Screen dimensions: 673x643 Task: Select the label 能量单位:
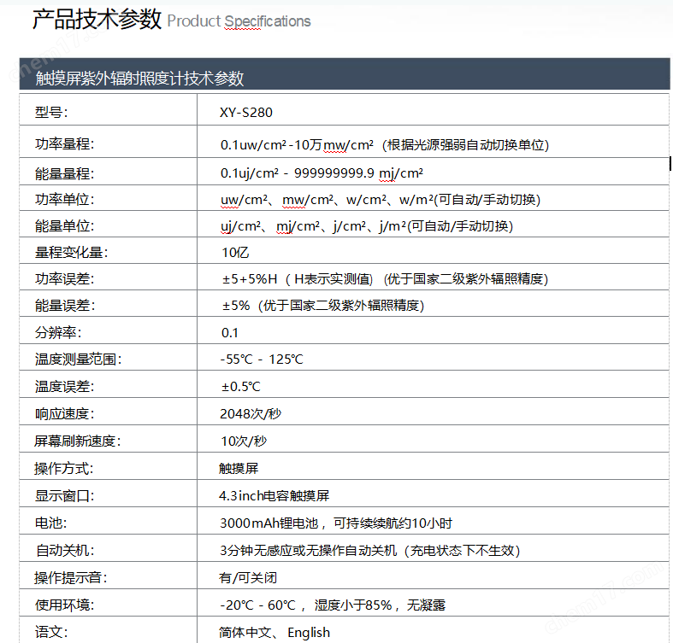tap(64, 226)
